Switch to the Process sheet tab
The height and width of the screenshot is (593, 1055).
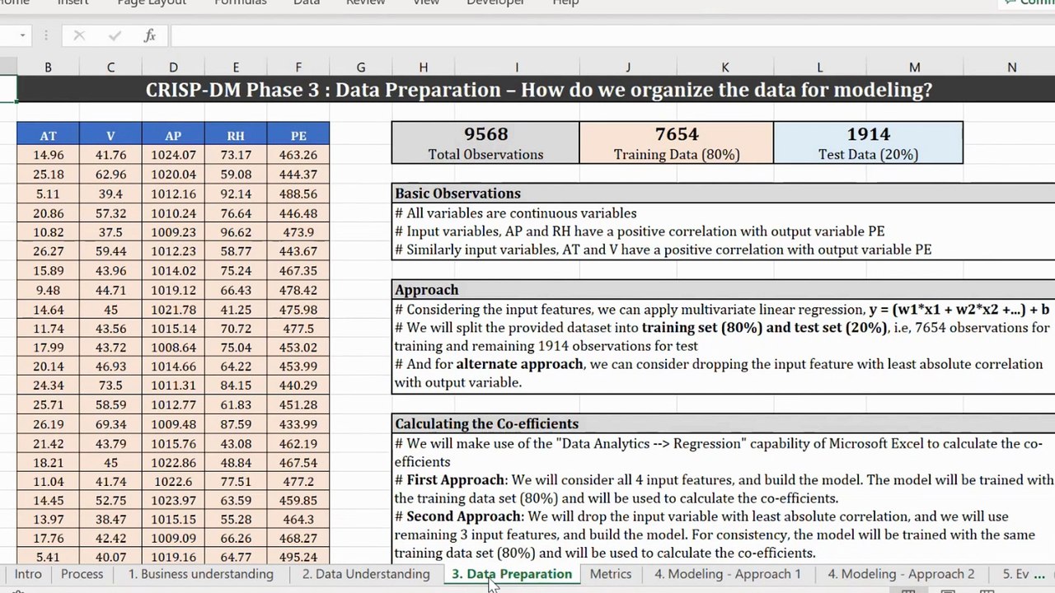(x=82, y=574)
